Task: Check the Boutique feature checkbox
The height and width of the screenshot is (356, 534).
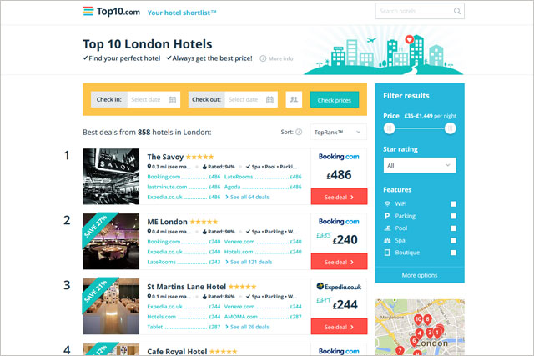Action: pos(453,253)
